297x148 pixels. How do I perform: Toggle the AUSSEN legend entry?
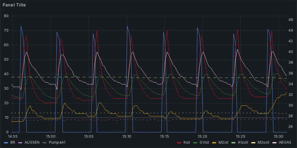click(x=32, y=142)
